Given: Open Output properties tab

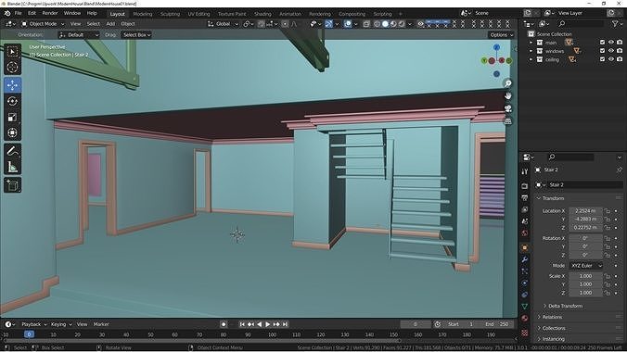Looking at the screenshot, I should (525, 198).
